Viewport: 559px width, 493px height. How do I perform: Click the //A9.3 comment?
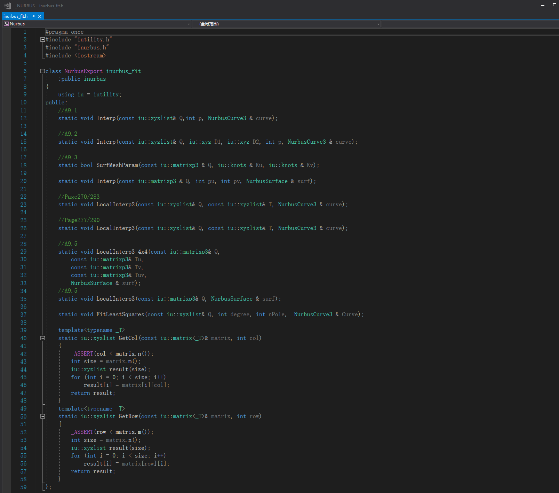(x=68, y=158)
